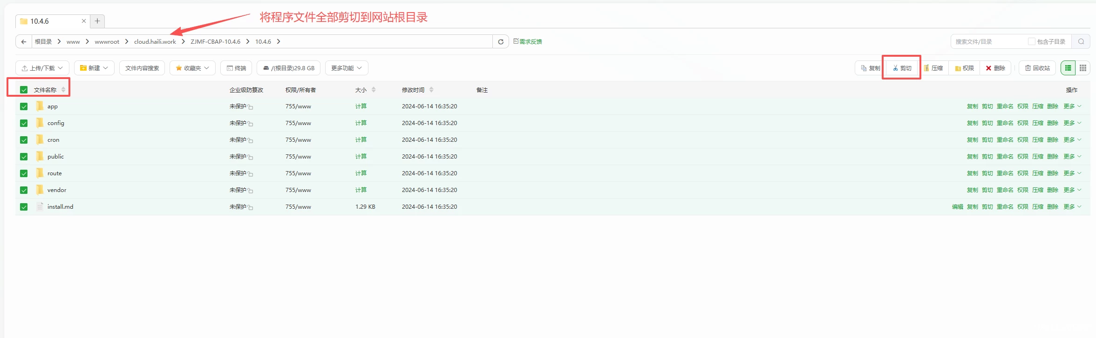This screenshot has height=338, width=1096.
Task: Open the 更多功能 dropdown menu
Action: 346,68
